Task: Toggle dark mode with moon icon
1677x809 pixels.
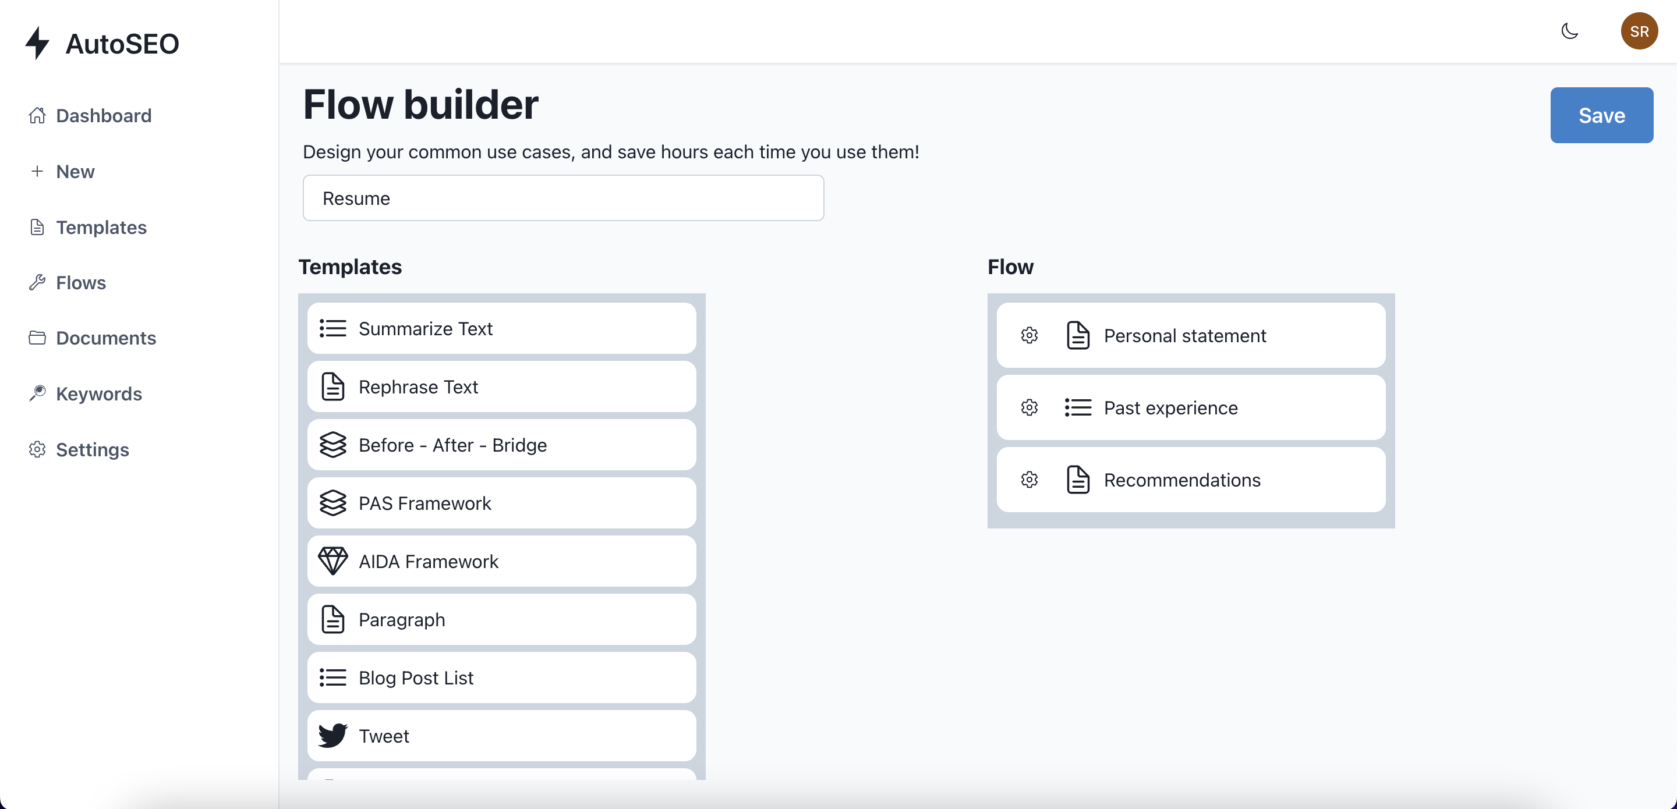Action: pyautogui.click(x=1570, y=31)
